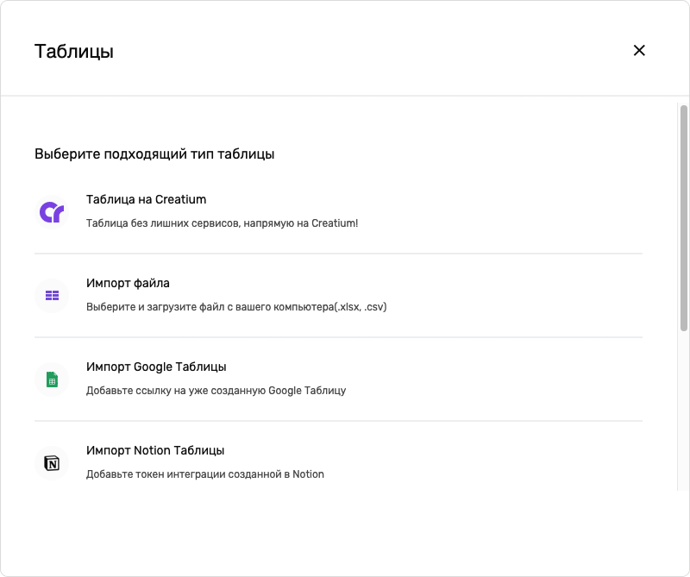Click divider line below Импорт файла option
Image resolution: width=690 pixels, height=577 pixels.
point(338,337)
